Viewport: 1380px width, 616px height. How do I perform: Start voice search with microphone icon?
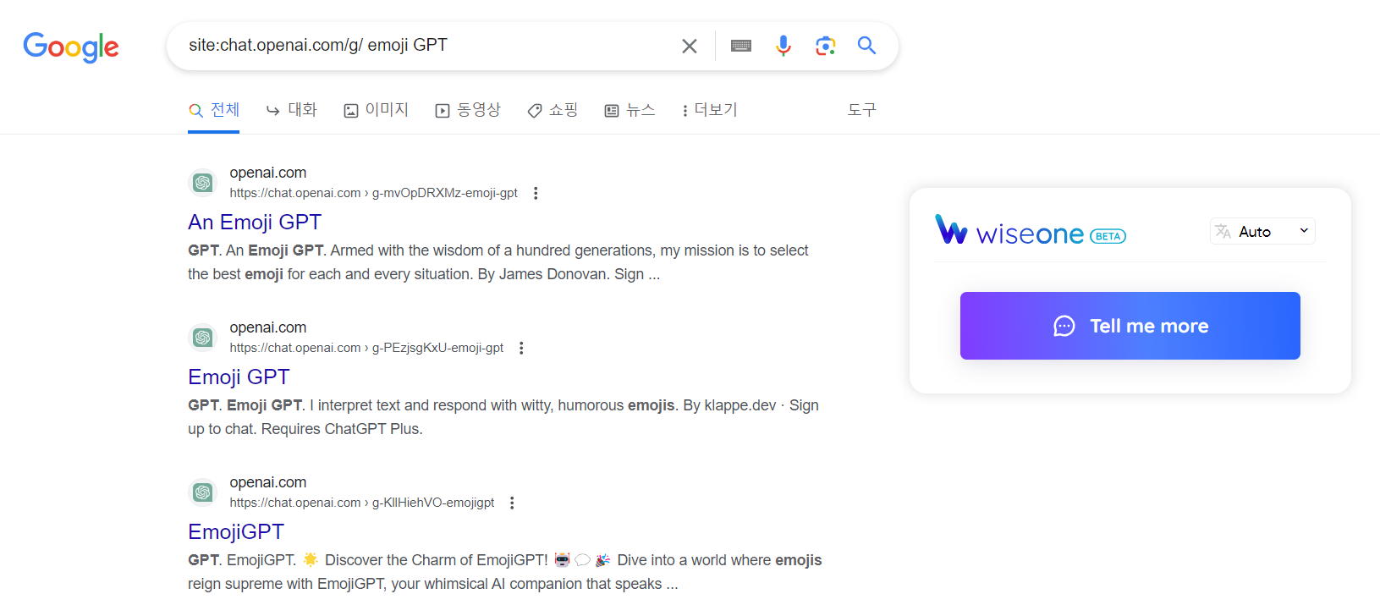pos(783,46)
